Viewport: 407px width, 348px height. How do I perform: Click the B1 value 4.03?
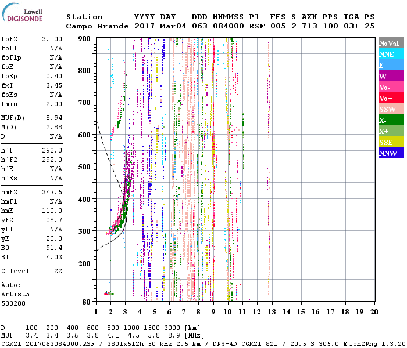coord(54,257)
